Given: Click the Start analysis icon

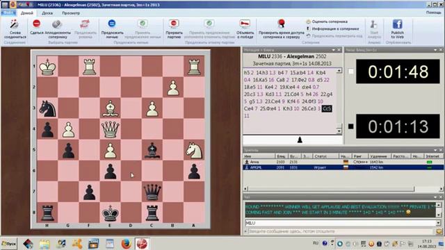Looking at the screenshot, I should tap(374, 25).
